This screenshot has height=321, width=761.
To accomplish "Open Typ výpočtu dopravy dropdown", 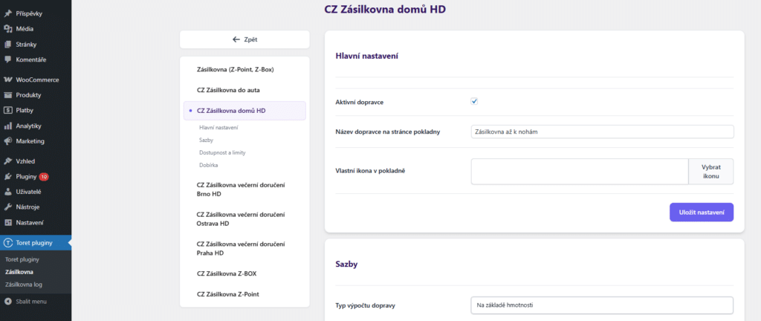I will (602, 305).
